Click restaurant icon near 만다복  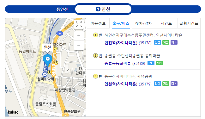click(x=80, y=68)
